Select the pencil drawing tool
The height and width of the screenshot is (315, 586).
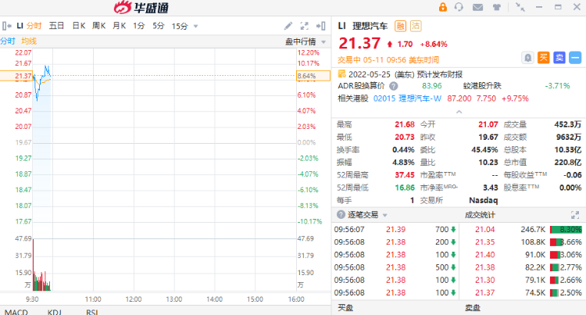click(x=288, y=26)
